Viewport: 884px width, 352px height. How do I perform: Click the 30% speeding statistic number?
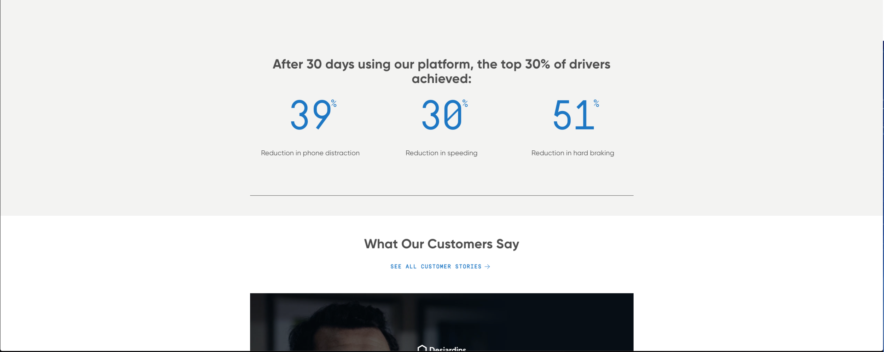point(444,115)
